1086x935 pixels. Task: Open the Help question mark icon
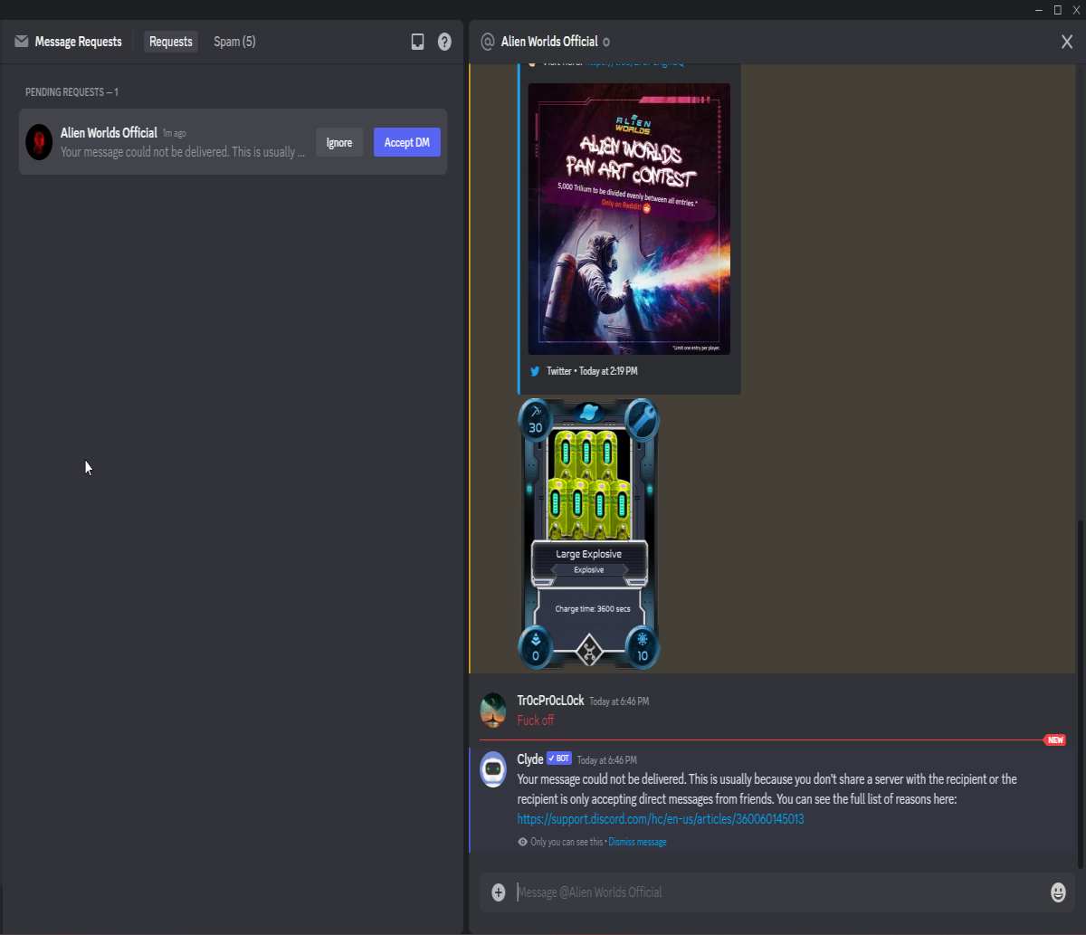444,42
